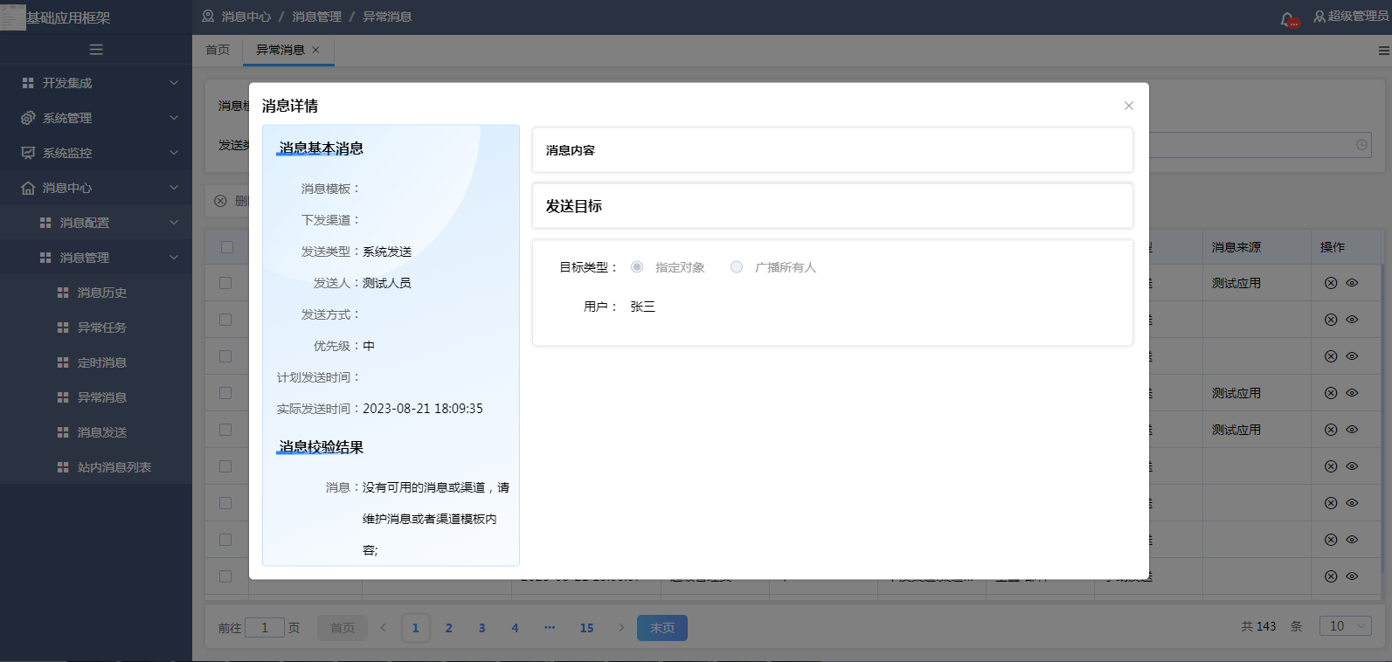1392x662 pixels.
Task: Collapse the sidebar with hamburger icon
Action: pyautogui.click(x=96, y=50)
